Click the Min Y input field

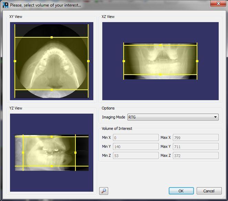(131, 146)
